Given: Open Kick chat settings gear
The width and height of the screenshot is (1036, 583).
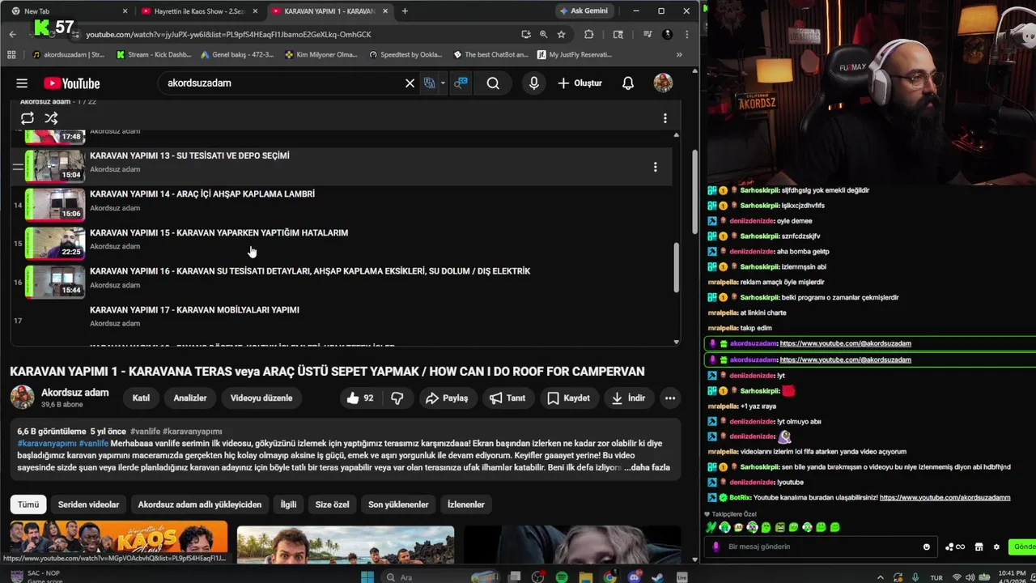Looking at the screenshot, I should point(996,547).
